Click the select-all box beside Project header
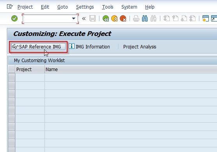This screenshot has height=152, width=217. click(12, 69)
